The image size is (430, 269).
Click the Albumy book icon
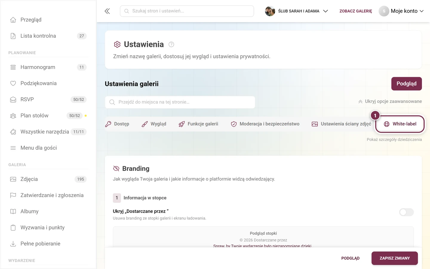(x=13, y=212)
